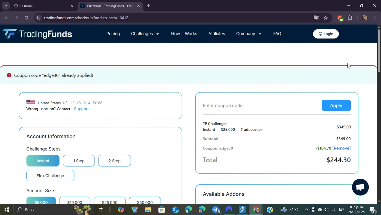
Task: Pick the $5,000 account size
Action: pyautogui.click(x=41, y=201)
